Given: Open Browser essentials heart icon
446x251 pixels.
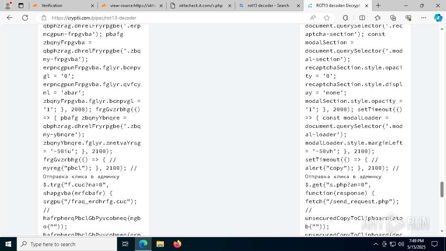Looking at the screenshot, I should point(408,18).
